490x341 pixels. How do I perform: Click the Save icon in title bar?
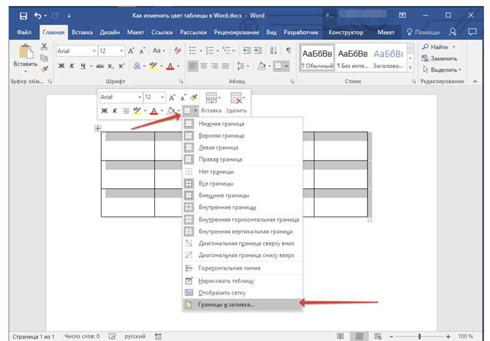23,16
